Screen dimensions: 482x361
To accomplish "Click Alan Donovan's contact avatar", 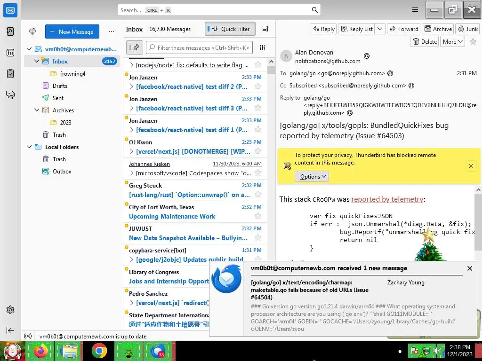I will 286,56.
